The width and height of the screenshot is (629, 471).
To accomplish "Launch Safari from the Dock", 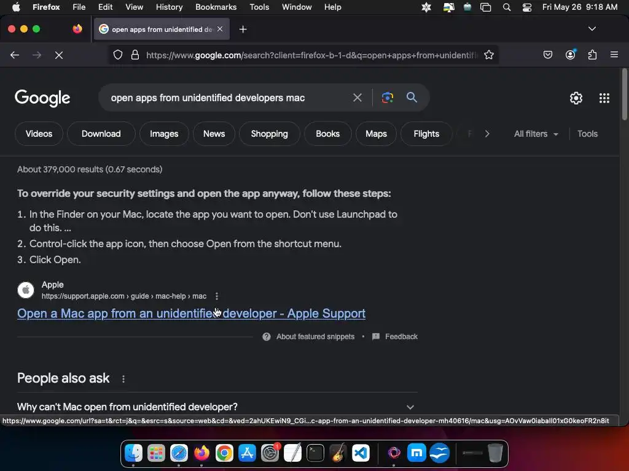I will (x=179, y=453).
